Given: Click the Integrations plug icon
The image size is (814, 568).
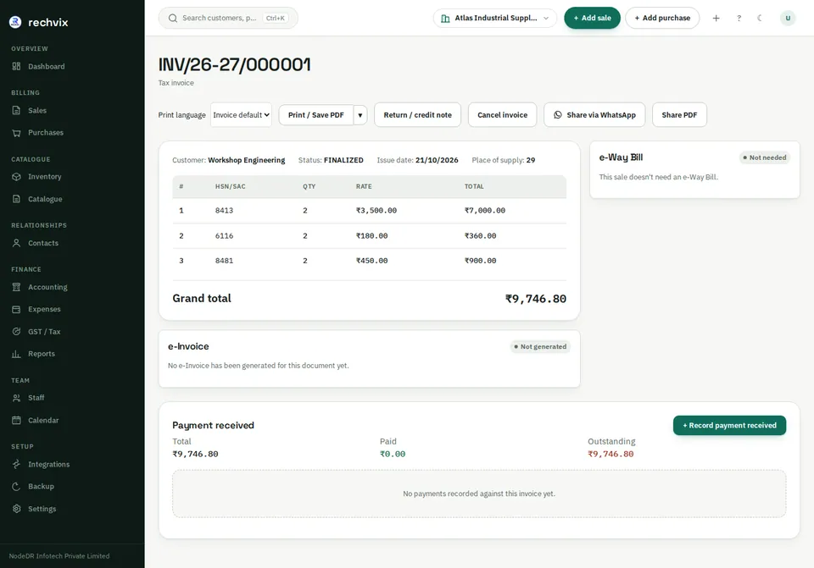Looking at the screenshot, I should 17,465.
